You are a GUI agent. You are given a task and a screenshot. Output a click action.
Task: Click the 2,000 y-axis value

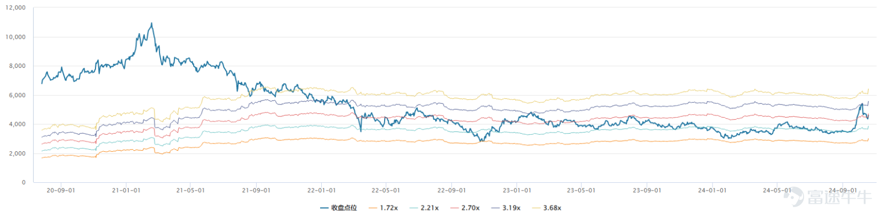(x=17, y=154)
